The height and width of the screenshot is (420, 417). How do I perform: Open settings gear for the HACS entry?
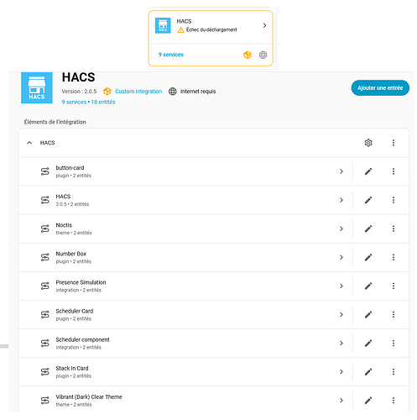pyautogui.click(x=368, y=143)
